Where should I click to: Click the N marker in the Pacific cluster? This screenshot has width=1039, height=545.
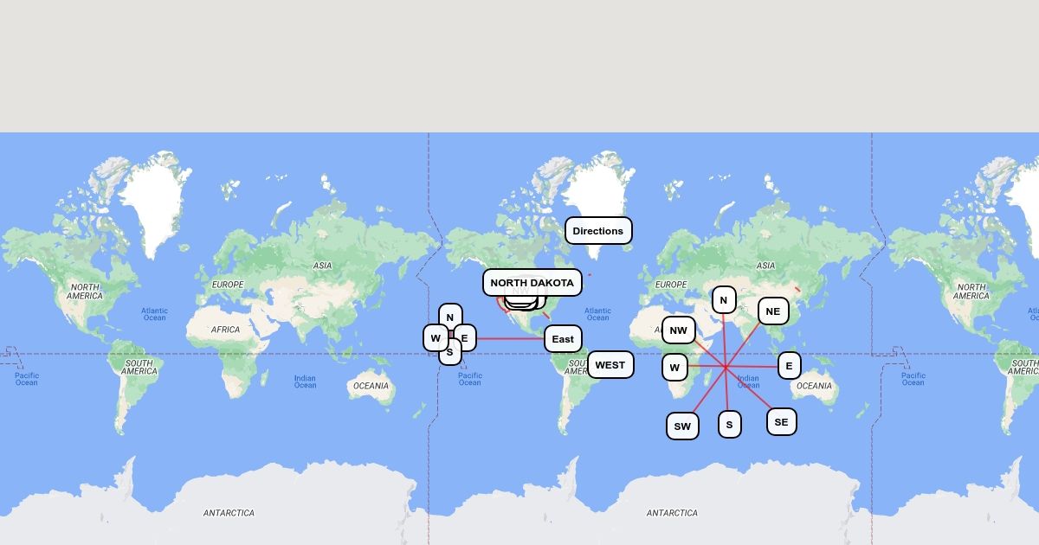(x=450, y=317)
